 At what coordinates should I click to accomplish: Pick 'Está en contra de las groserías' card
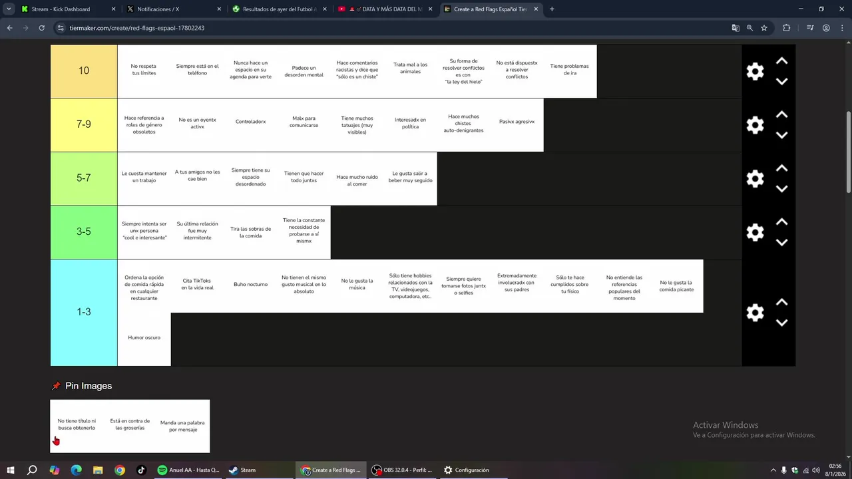click(130, 426)
